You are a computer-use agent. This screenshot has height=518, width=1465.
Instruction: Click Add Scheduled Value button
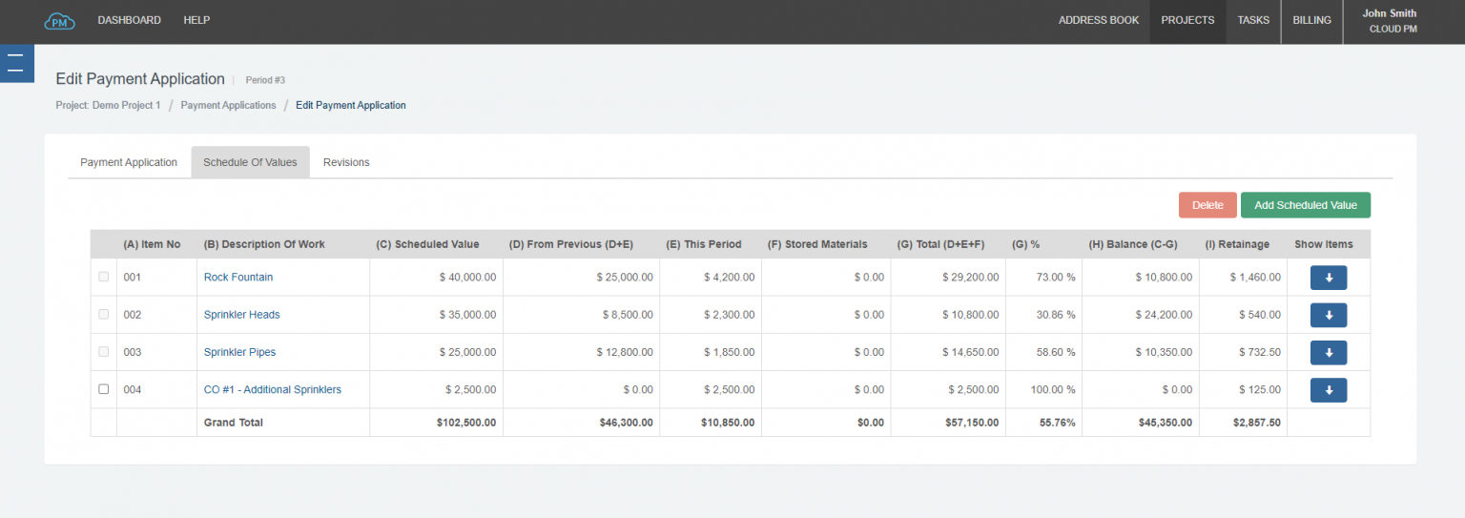click(1305, 205)
